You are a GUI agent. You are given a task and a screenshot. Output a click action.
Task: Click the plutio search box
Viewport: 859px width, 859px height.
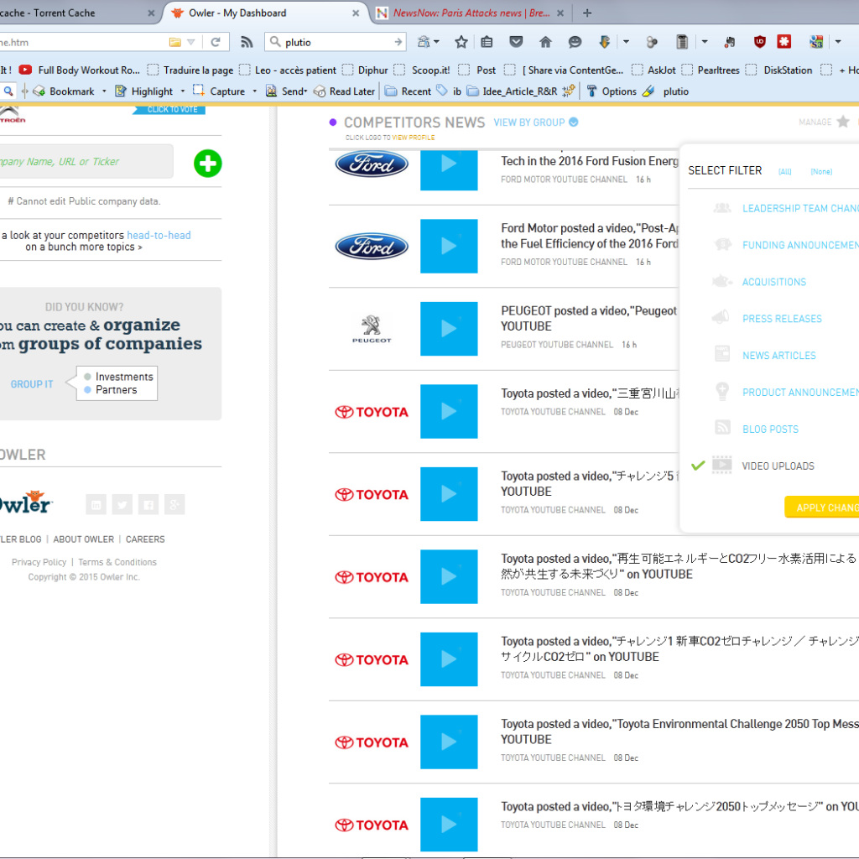336,42
